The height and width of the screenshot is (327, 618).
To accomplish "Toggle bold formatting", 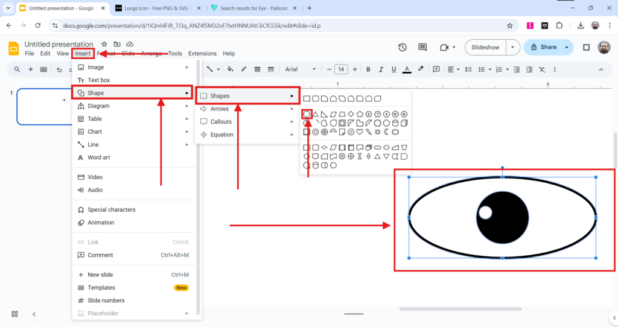I will [x=368, y=69].
